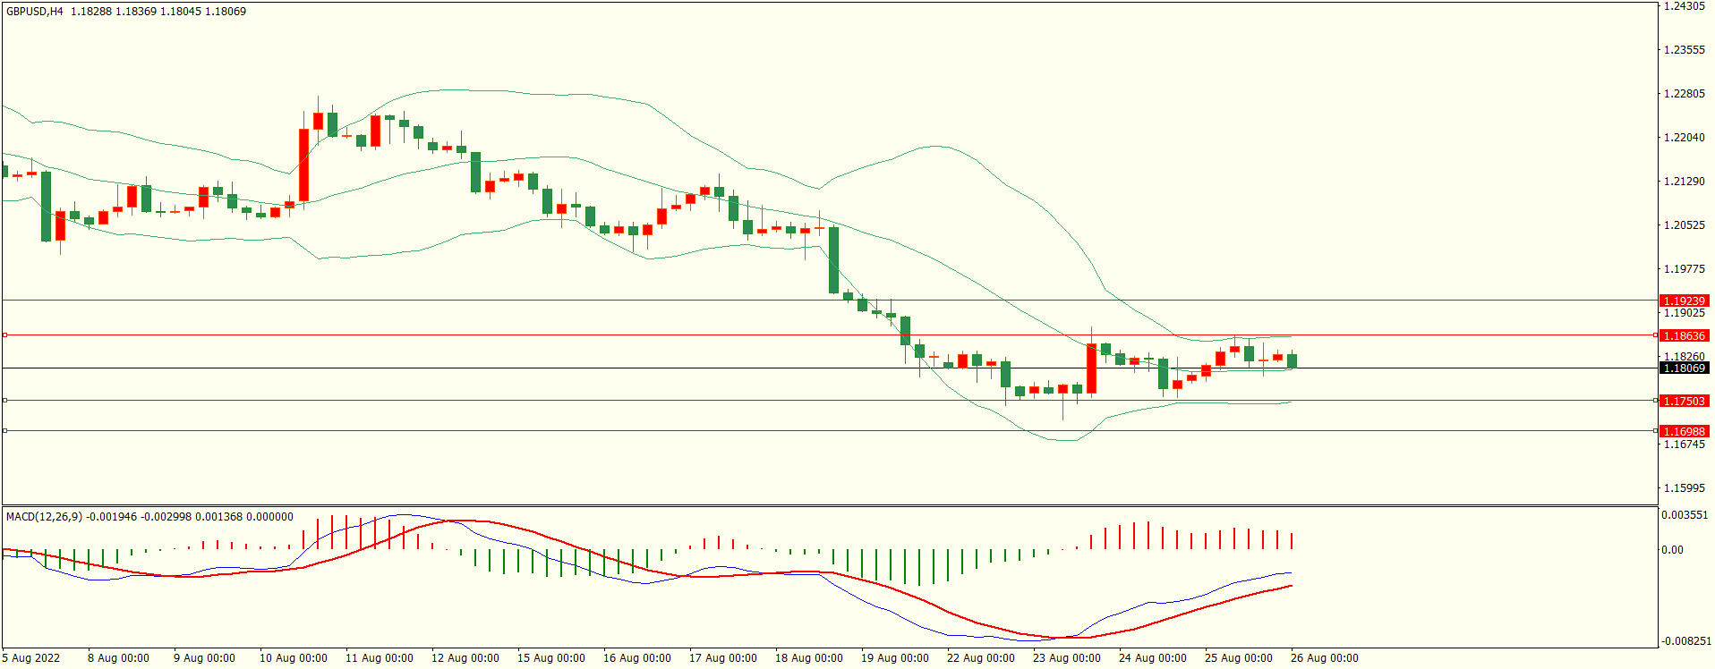The image size is (1715, 669).
Task: Click the left handle of the 1.17503 line
Action: [x=4, y=401]
